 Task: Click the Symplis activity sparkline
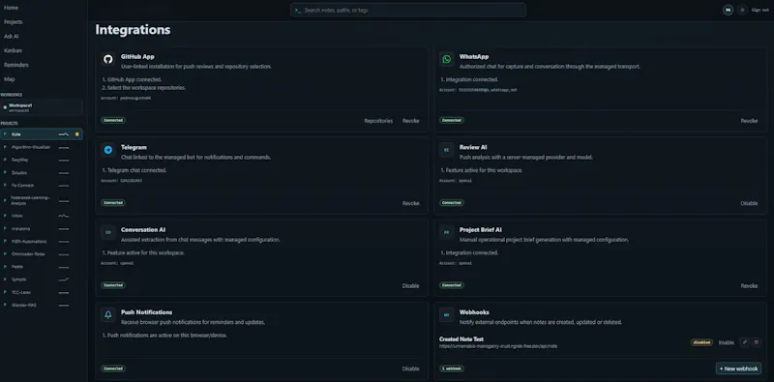point(64,279)
